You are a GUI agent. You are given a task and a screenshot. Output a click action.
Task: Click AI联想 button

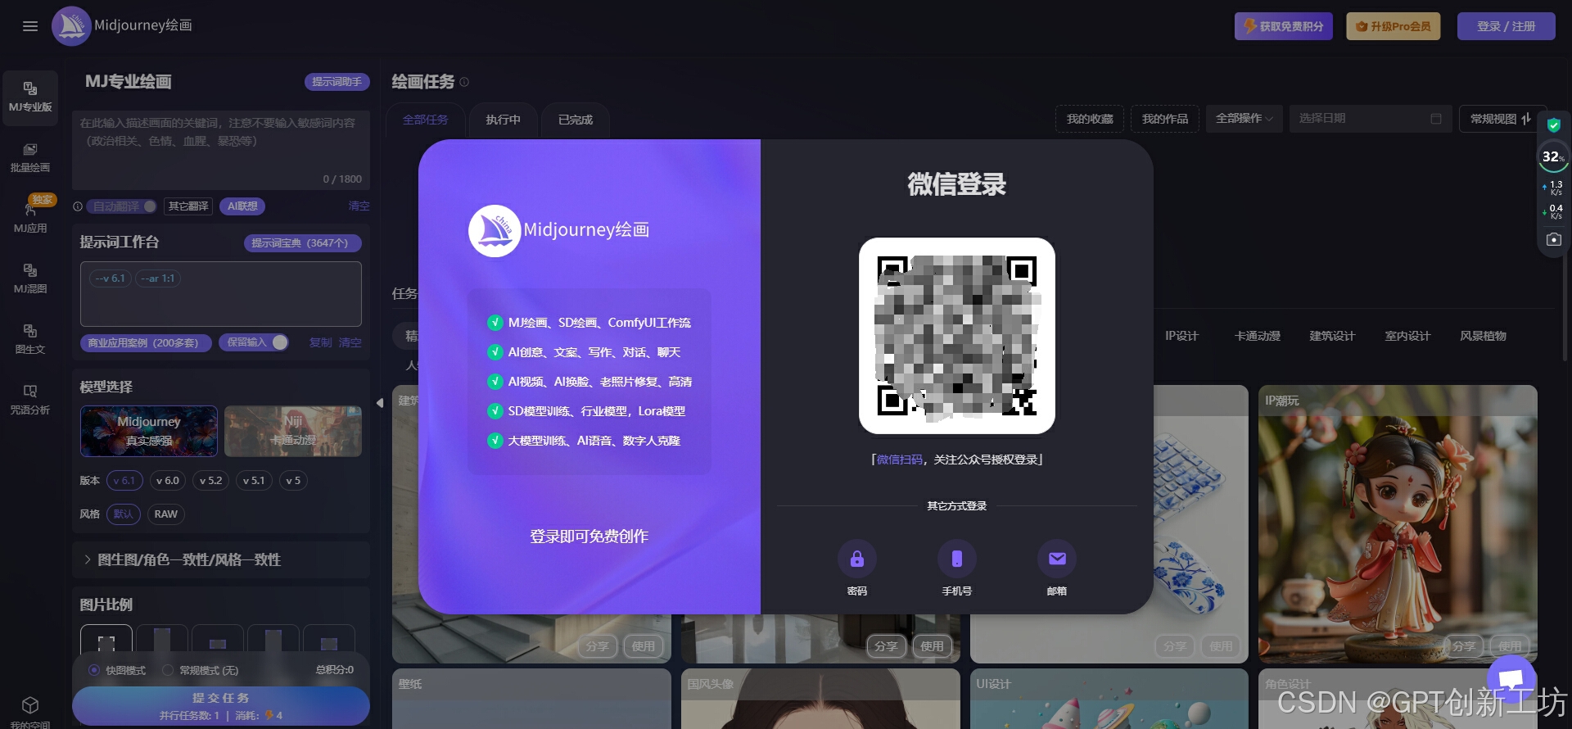tap(242, 206)
